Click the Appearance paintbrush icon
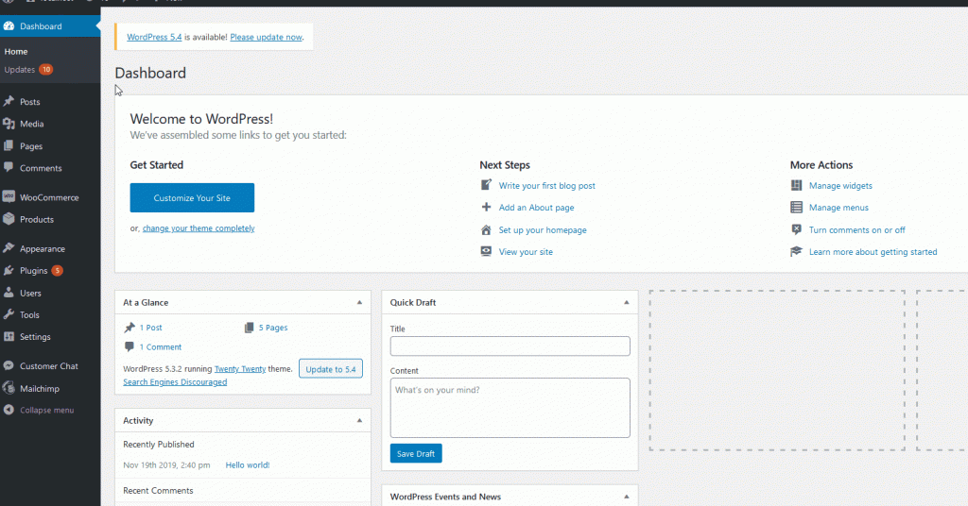The height and width of the screenshot is (506, 968). (9, 248)
